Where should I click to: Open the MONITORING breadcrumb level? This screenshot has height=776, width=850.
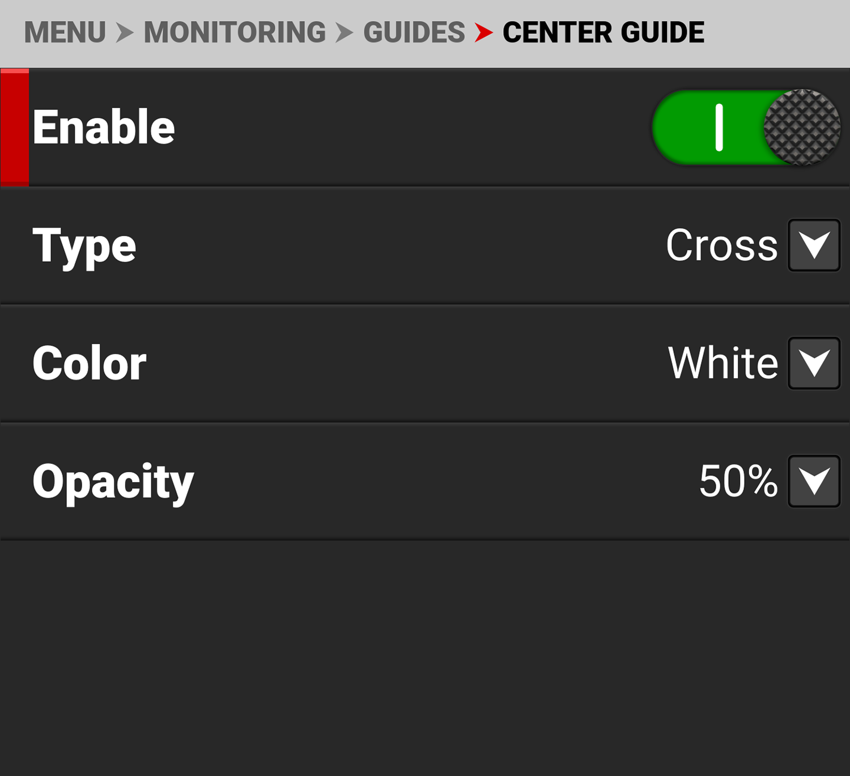235,33
